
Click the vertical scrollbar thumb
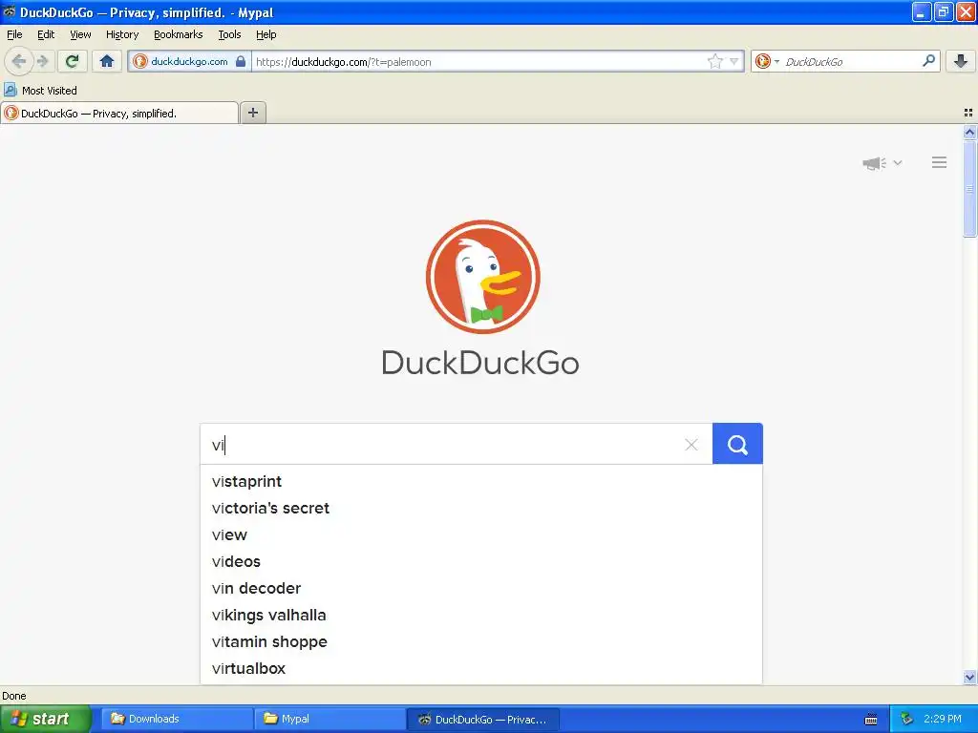click(x=969, y=188)
